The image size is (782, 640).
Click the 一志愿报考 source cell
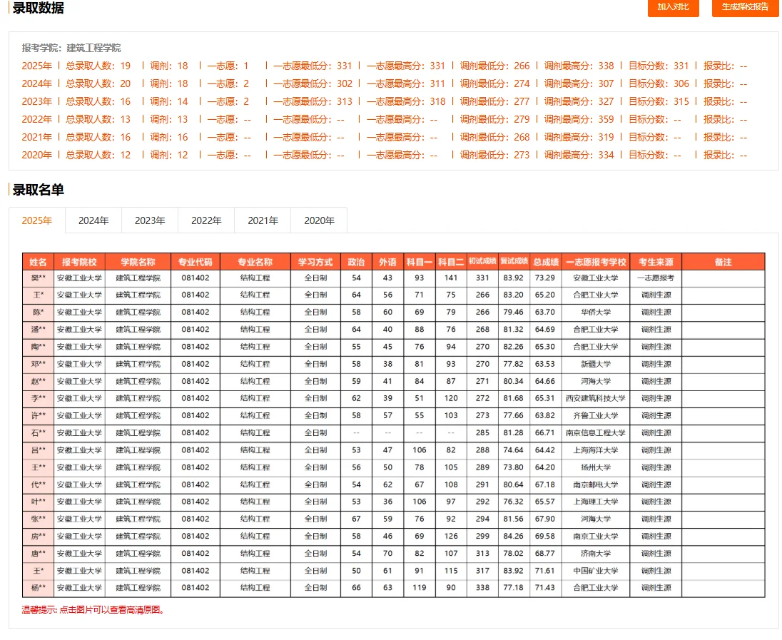[x=656, y=278]
